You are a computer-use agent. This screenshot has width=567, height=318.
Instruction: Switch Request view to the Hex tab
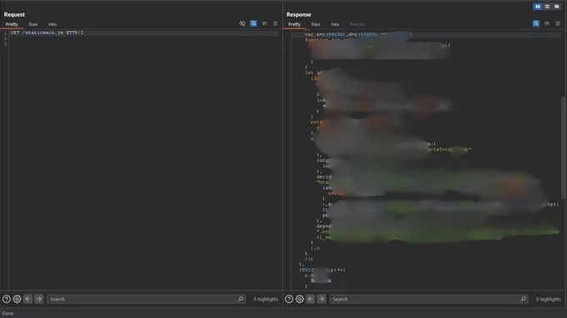pos(53,24)
